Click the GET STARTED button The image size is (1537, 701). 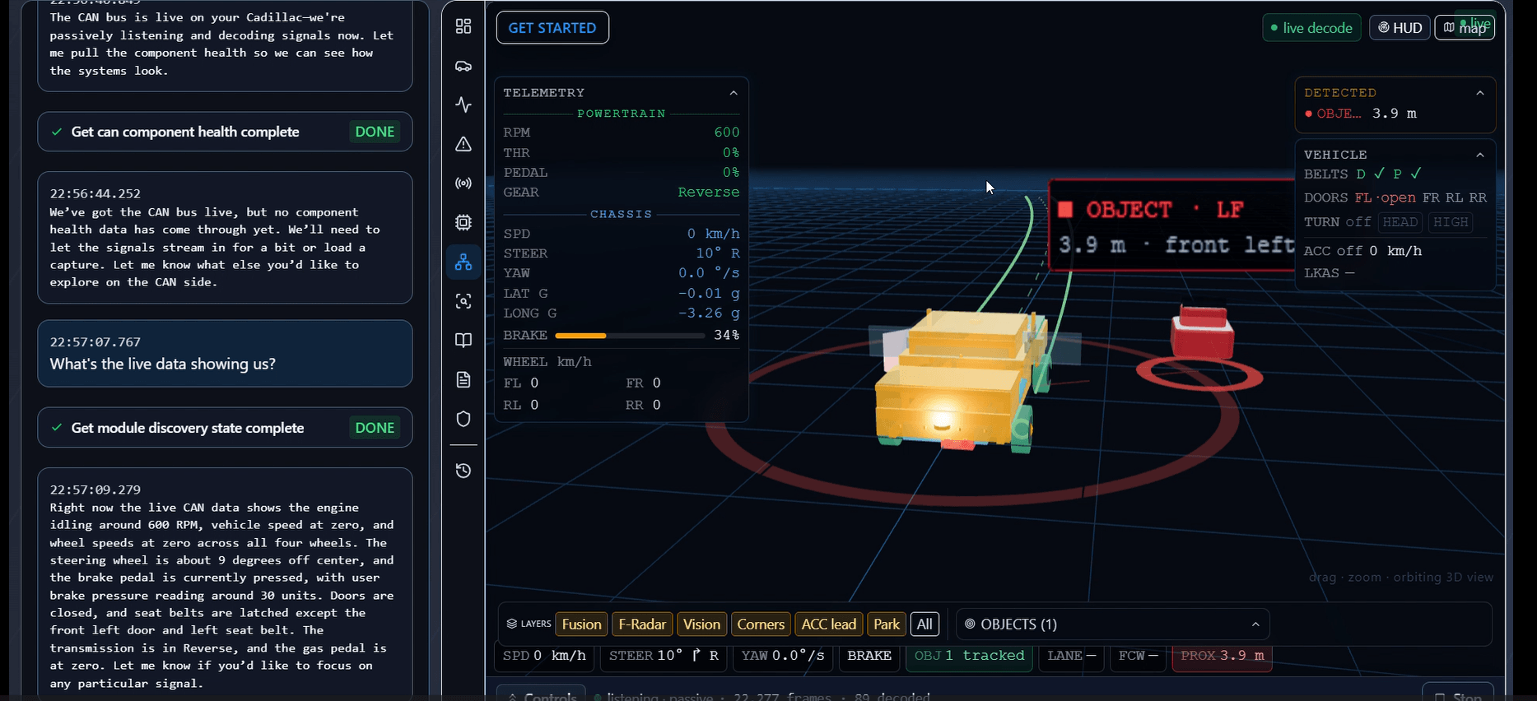pos(552,27)
